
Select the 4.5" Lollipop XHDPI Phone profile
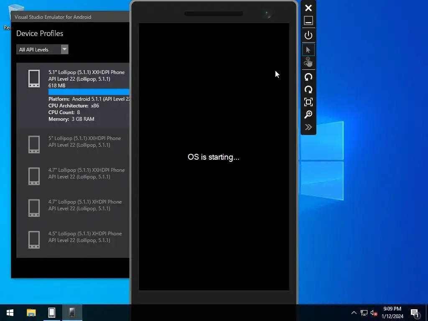click(73, 239)
